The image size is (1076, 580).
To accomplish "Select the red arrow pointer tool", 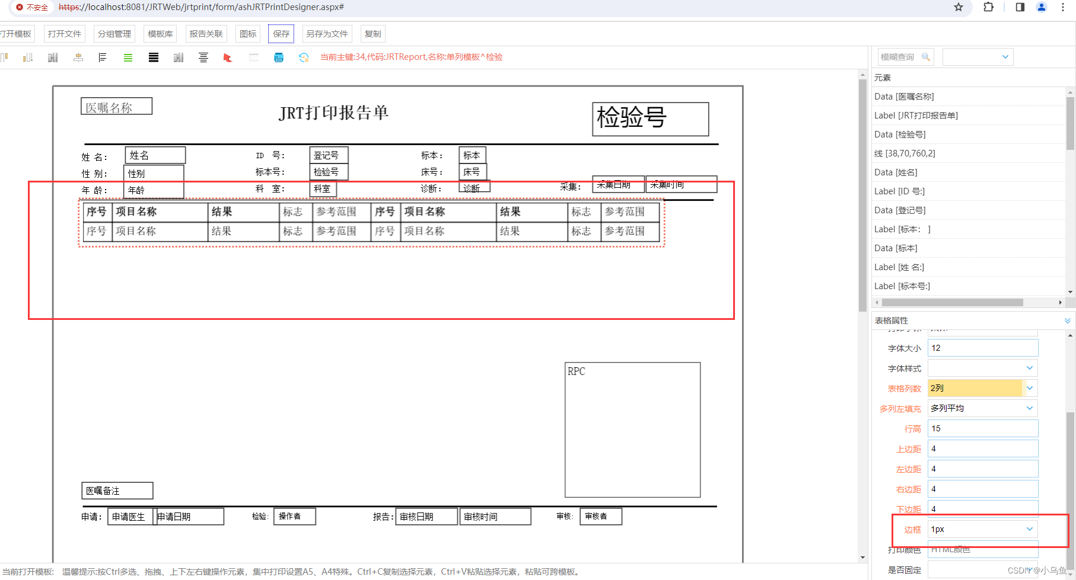I will [x=228, y=57].
